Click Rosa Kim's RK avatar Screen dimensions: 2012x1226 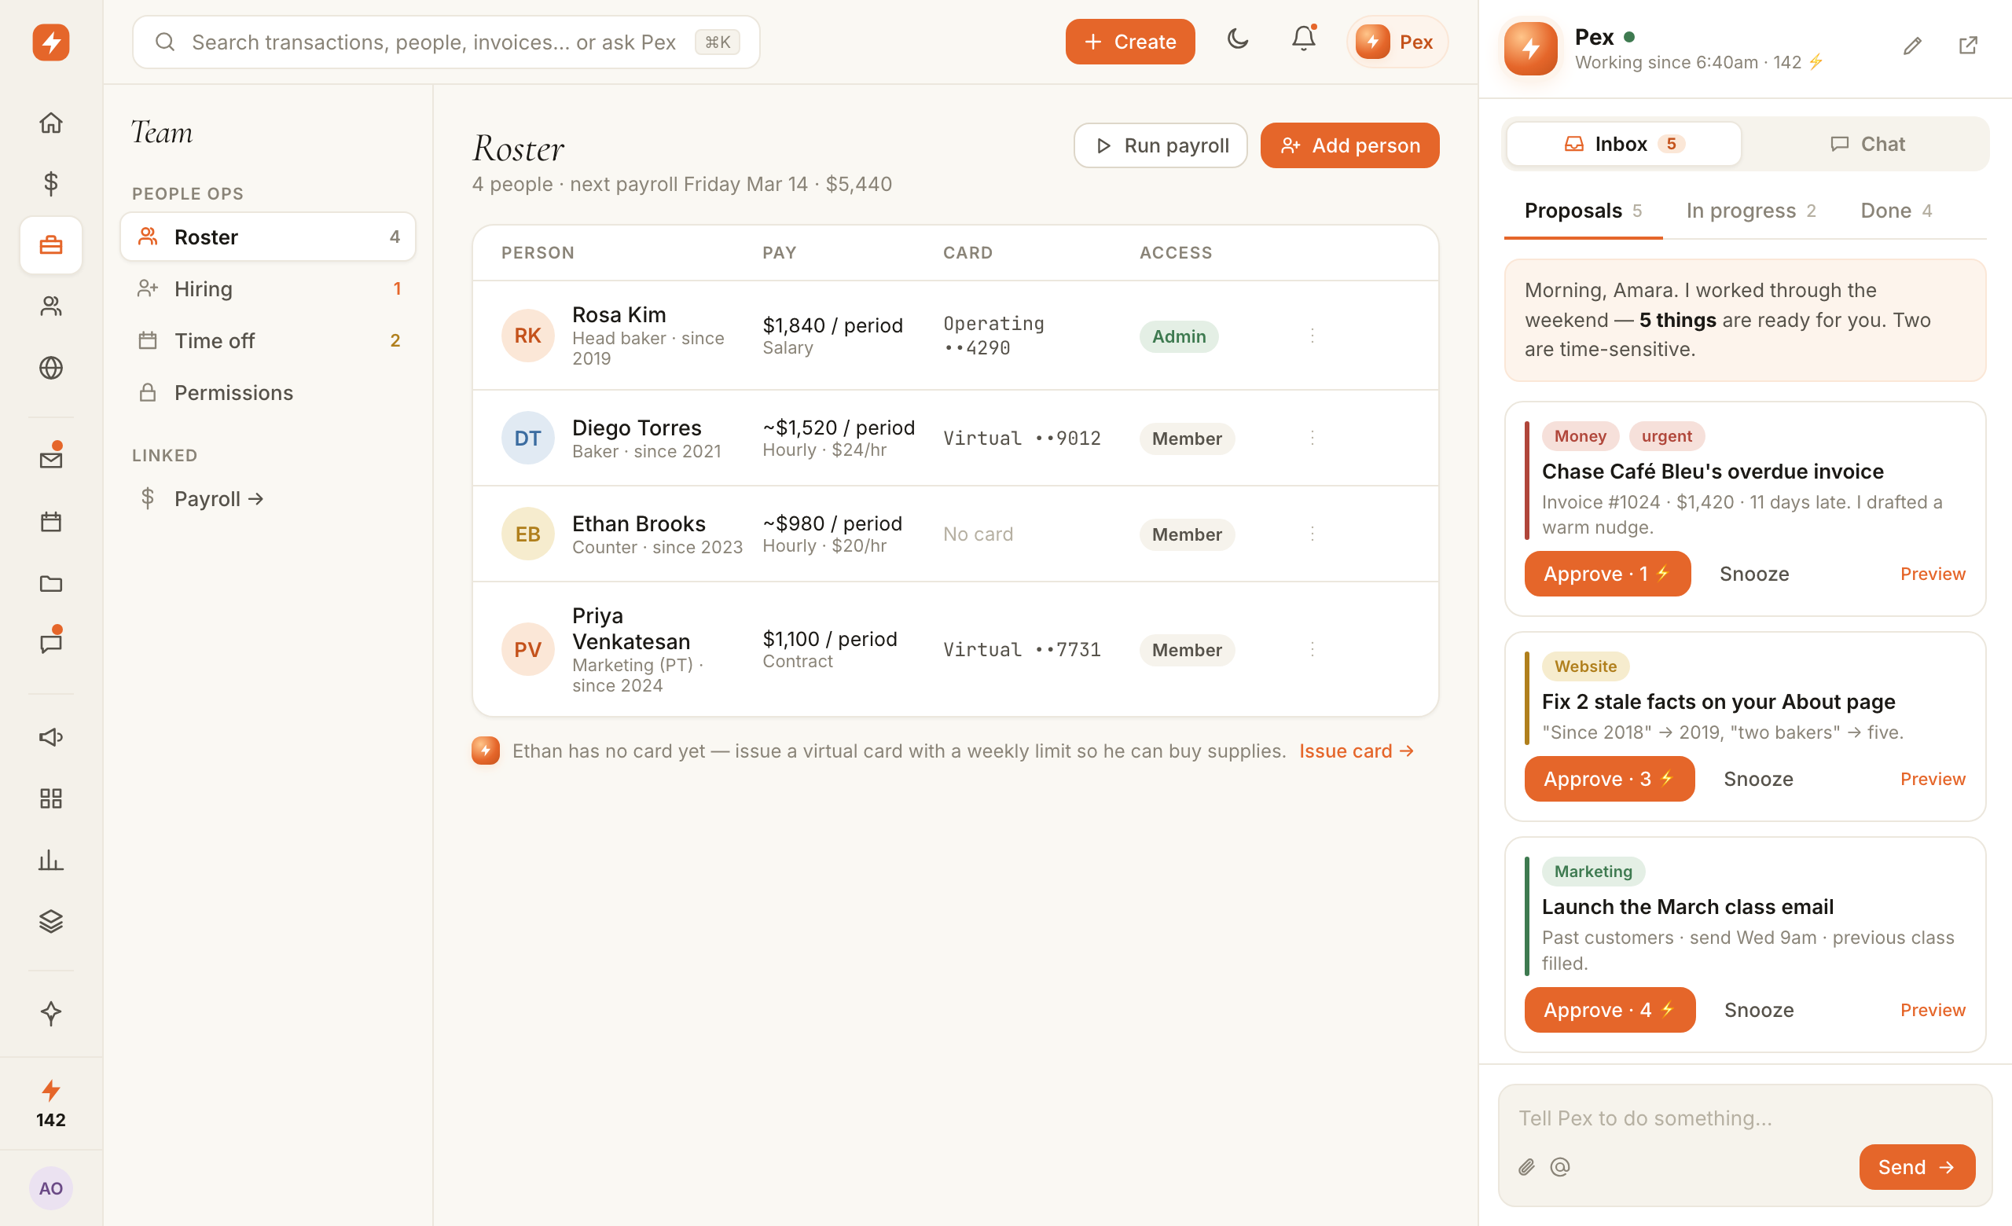[527, 336]
